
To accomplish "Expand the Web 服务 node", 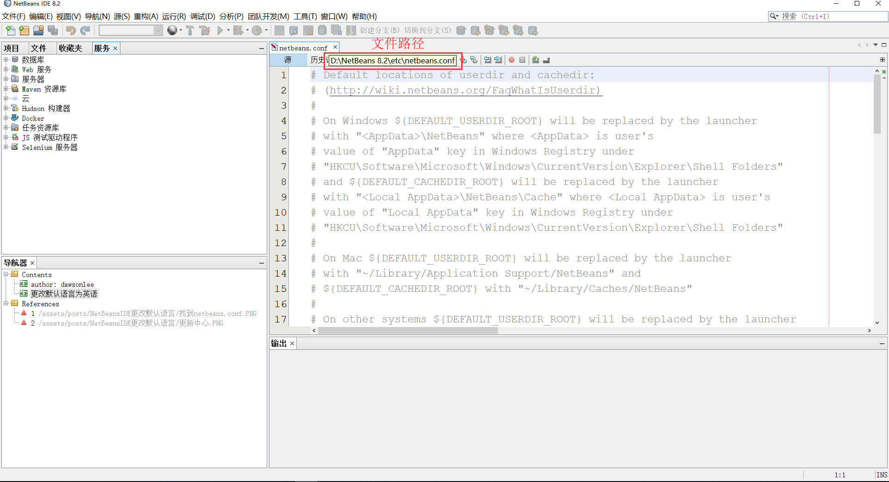I will (6, 69).
